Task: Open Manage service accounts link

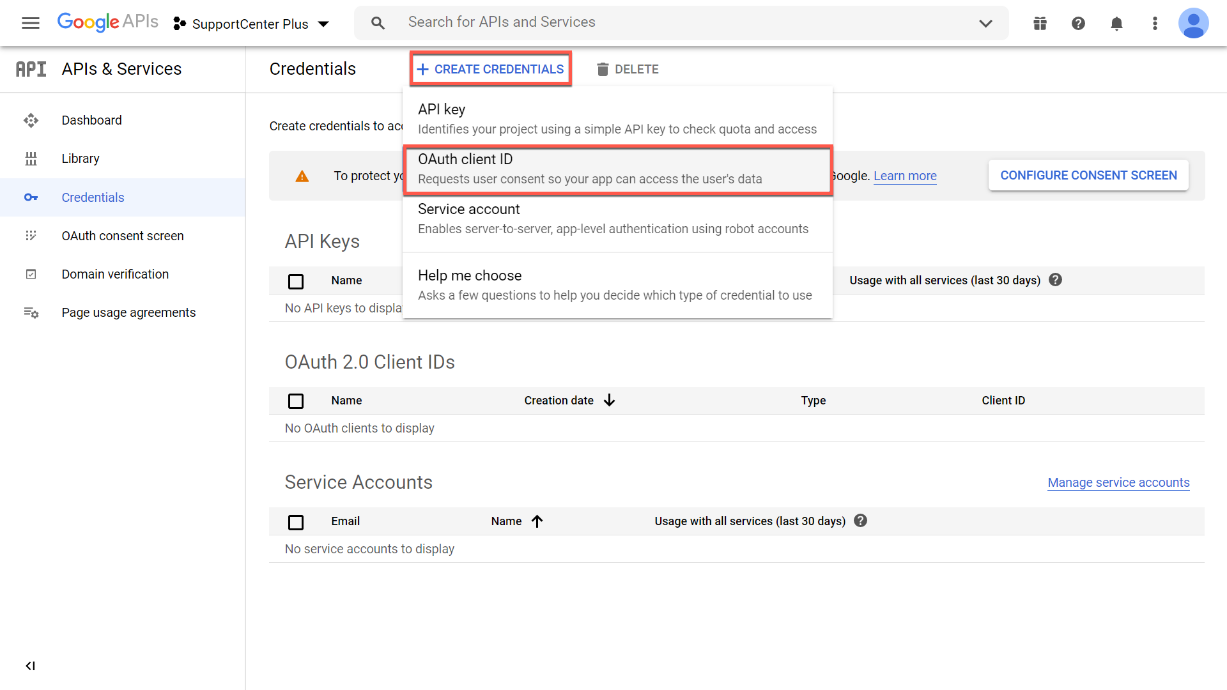Action: pyautogui.click(x=1118, y=482)
